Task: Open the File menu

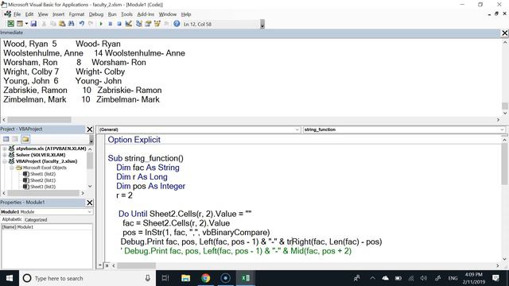Action: pos(17,14)
